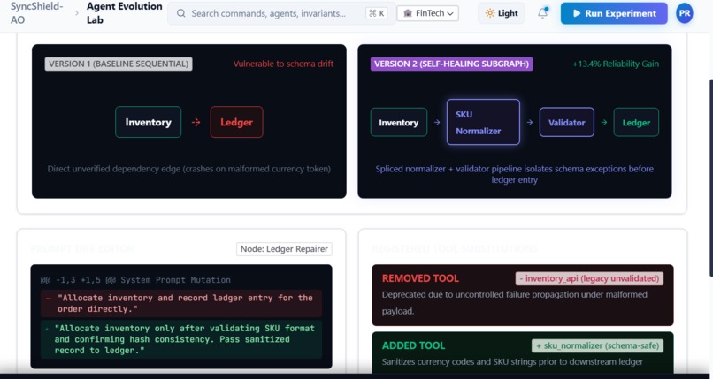Select the Version 1 (Baseline Sequential) badge

click(x=119, y=64)
